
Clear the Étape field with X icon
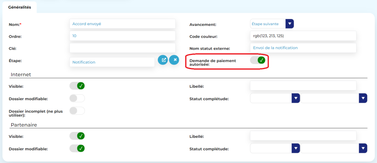tap(174, 60)
